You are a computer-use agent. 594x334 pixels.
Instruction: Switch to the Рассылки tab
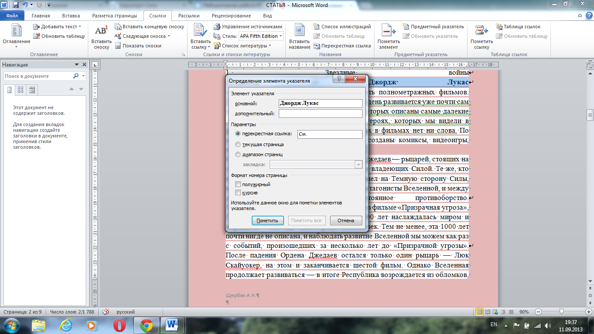(189, 16)
